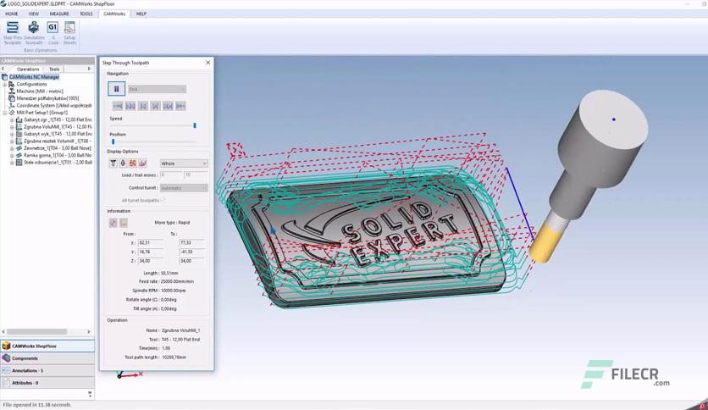Expand the Configurations tree node
This screenshot has width=708, height=410.
pos(5,85)
